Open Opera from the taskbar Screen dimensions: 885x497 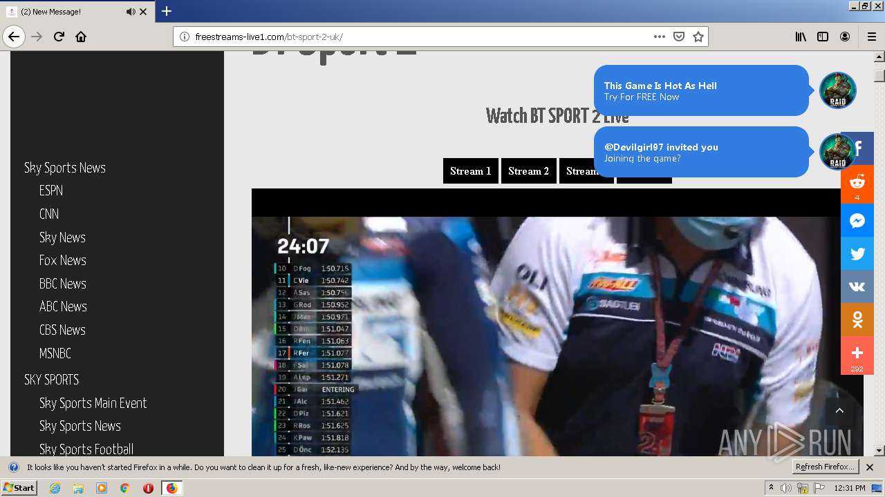coord(148,488)
